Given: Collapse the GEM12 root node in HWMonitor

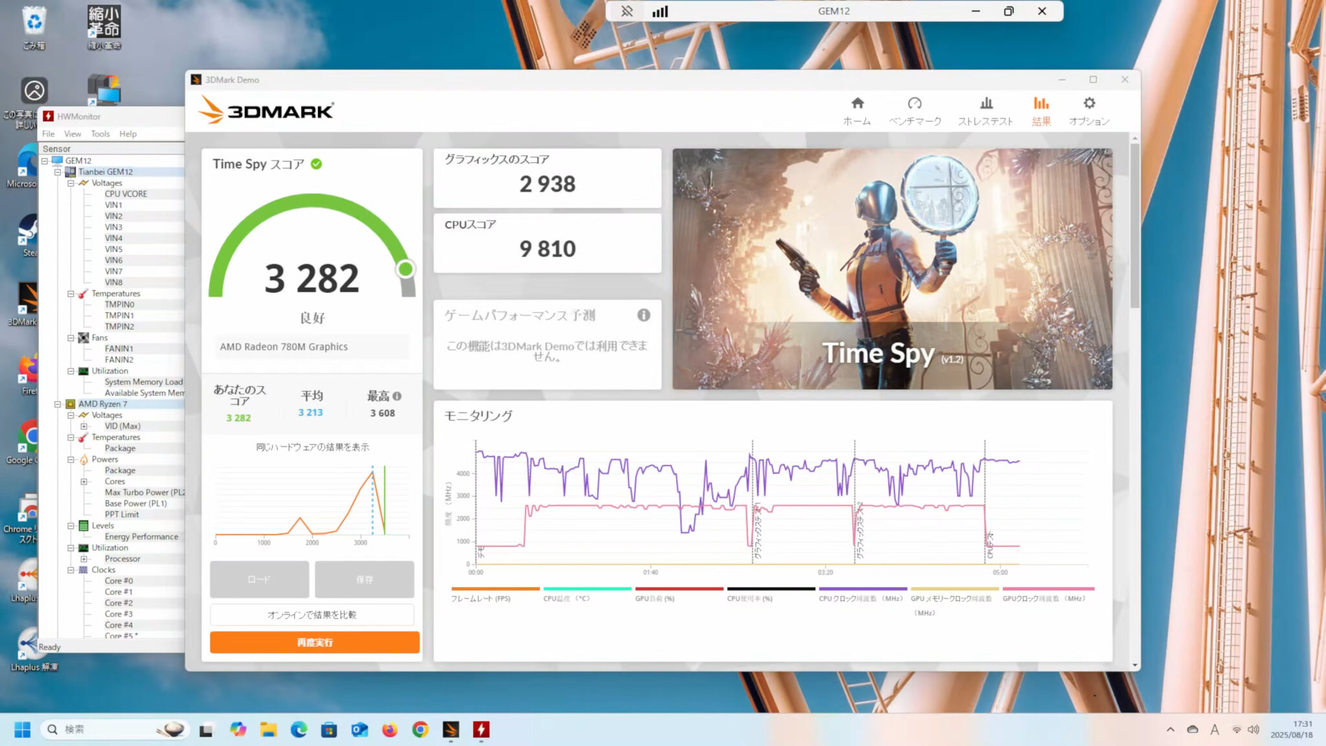Looking at the screenshot, I should (x=45, y=161).
